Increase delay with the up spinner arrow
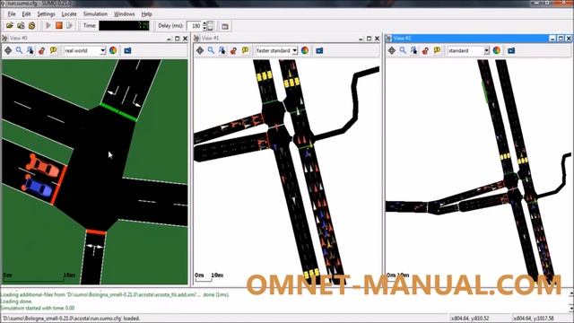 click(x=204, y=23)
